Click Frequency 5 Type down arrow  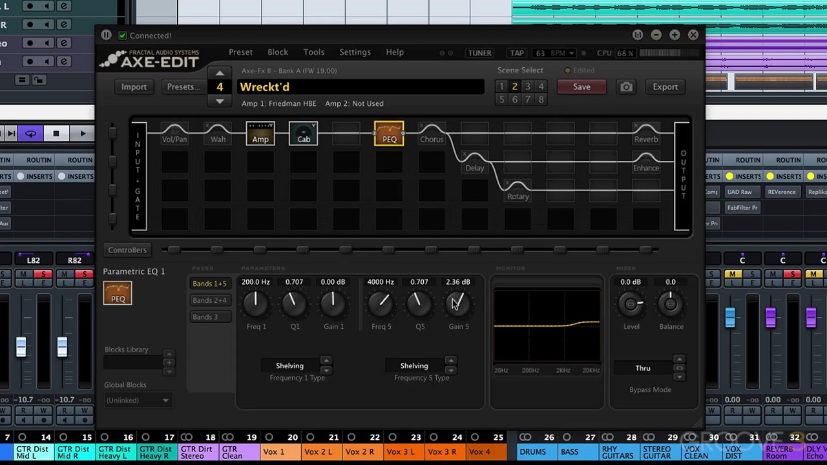coord(450,371)
